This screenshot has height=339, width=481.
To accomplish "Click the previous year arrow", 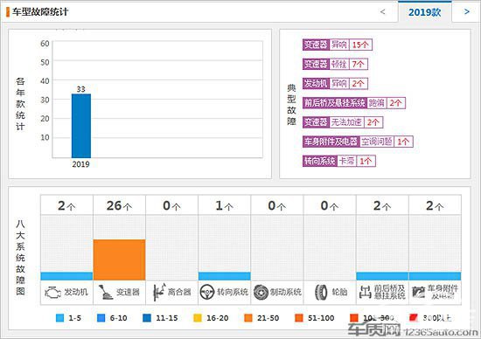I will pos(382,12).
